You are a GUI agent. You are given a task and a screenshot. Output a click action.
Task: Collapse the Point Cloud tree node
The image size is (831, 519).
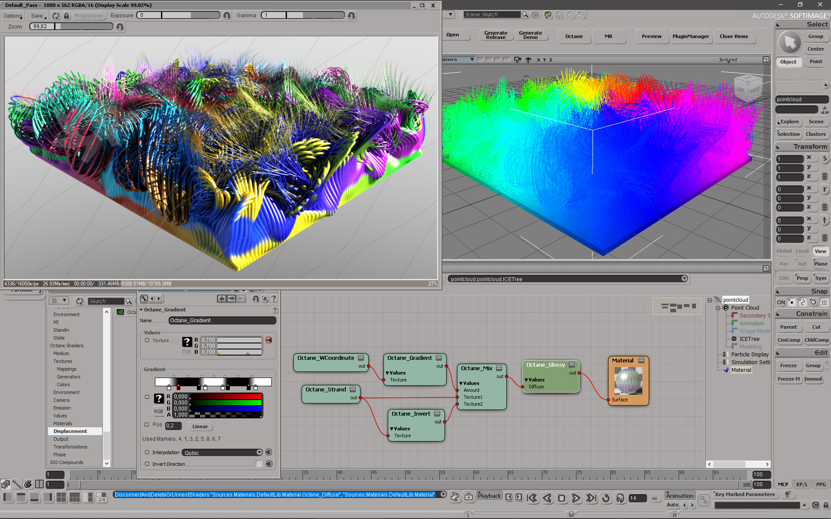(x=718, y=308)
